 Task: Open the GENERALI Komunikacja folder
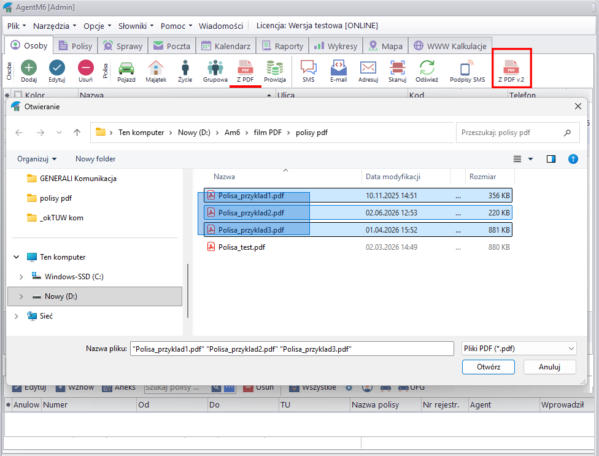pos(71,179)
